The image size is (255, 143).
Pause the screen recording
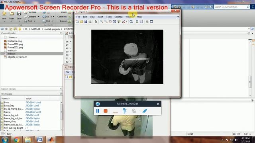click(98, 111)
